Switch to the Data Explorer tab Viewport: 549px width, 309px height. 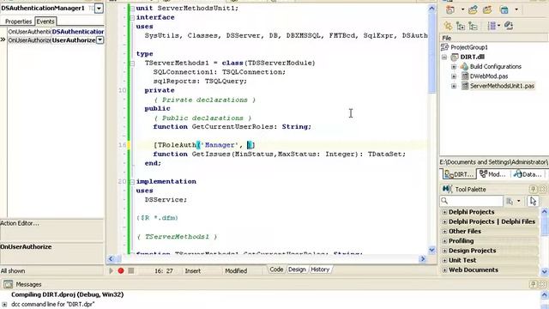pos(528,174)
